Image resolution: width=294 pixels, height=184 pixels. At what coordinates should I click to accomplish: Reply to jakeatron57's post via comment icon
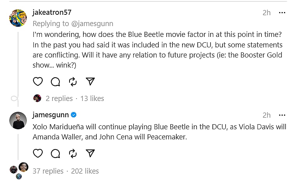pyautogui.click(x=55, y=82)
